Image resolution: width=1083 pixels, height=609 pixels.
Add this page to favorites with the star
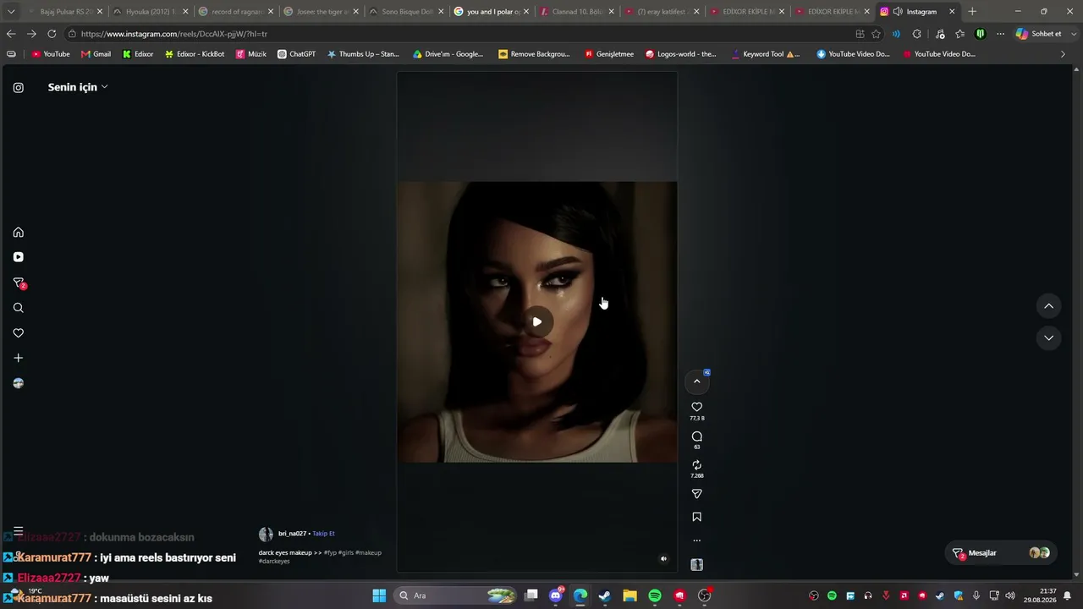click(876, 34)
